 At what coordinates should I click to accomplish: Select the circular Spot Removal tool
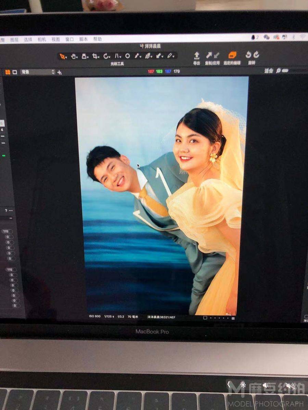click(127, 56)
